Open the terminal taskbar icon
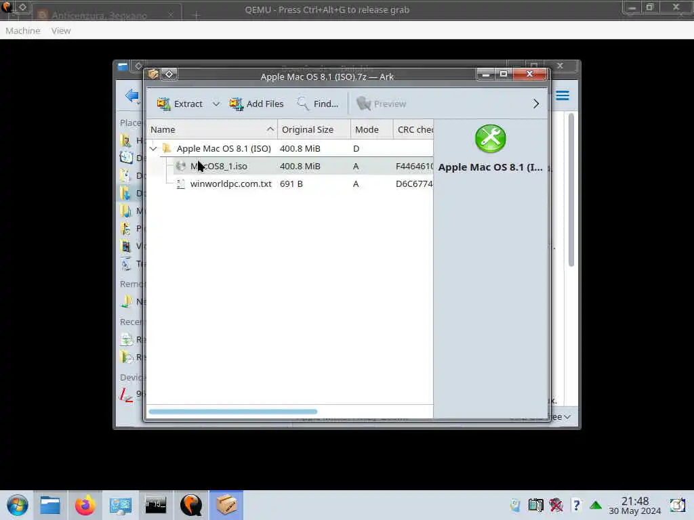Viewport: 694px width, 520px height. [x=156, y=505]
